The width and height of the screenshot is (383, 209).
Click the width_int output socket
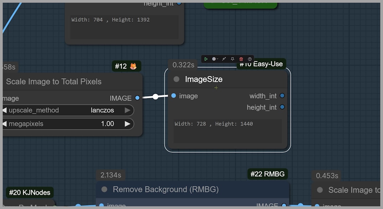(x=282, y=96)
